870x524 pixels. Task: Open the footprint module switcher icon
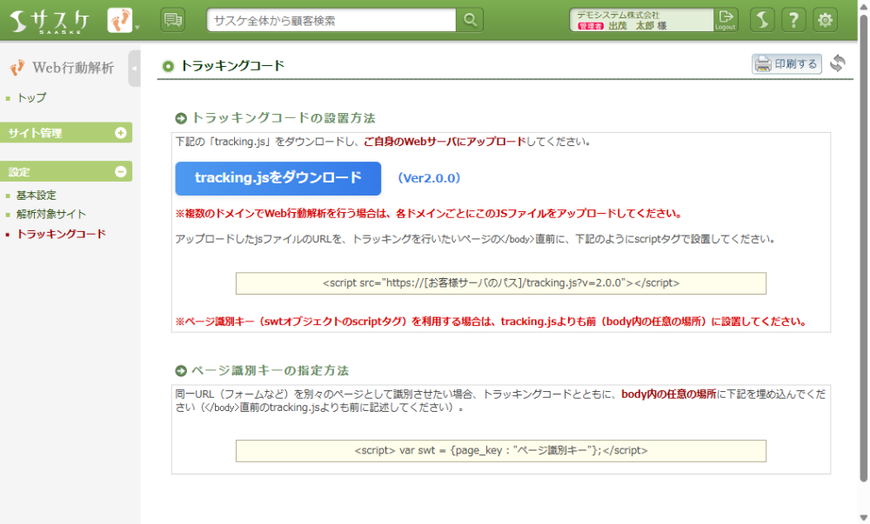click(x=121, y=20)
